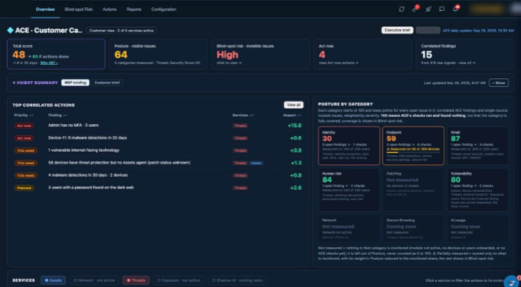521x287 pixels.
Task: Click the Endpoint measured devices progress bar
Action: 413,152
